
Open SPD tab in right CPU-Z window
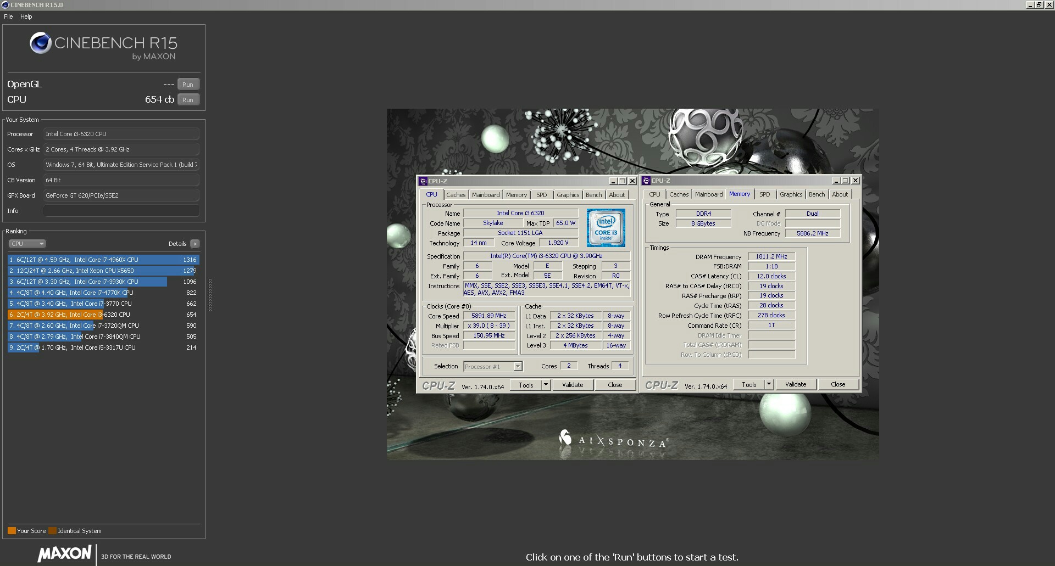point(765,194)
